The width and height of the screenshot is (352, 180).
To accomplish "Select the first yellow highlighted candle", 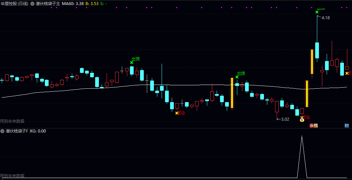I will (232, 93).
